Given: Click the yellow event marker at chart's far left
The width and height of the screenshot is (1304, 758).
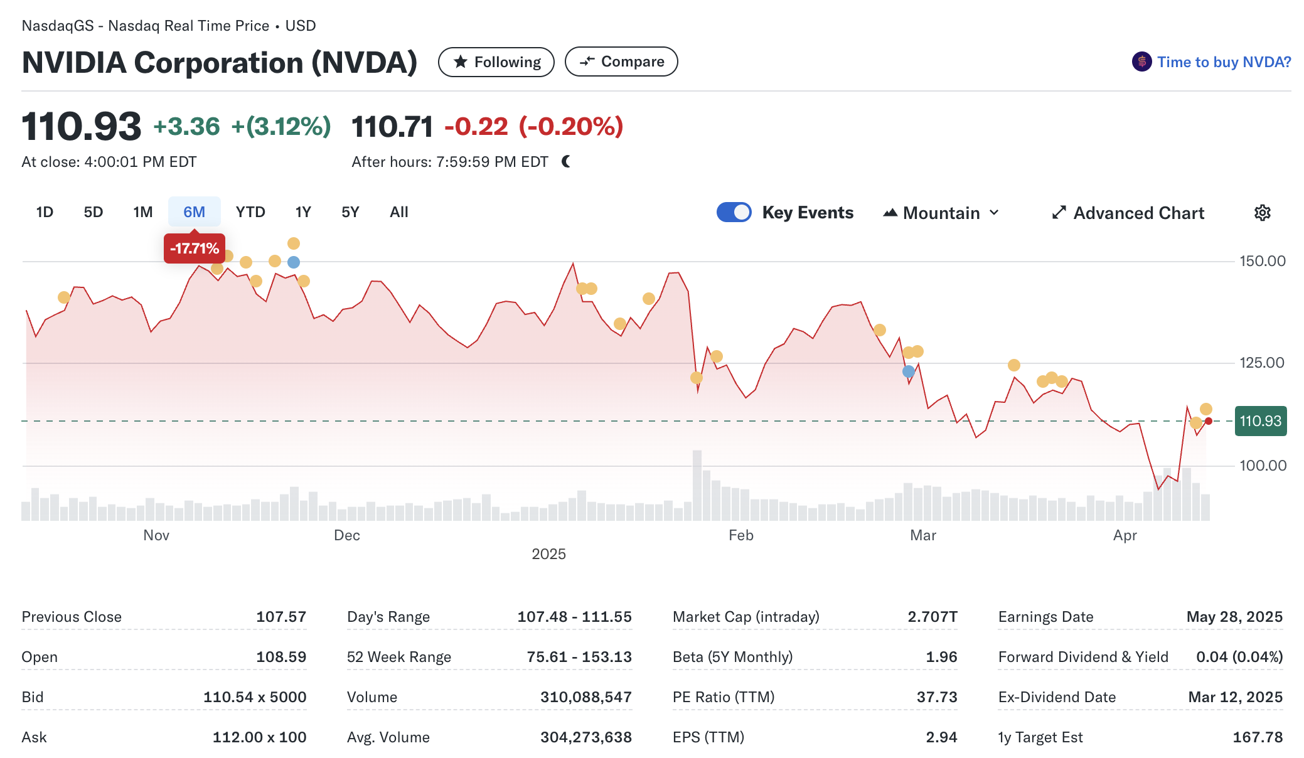Looking at the screenshot, I should click(63, 297).
